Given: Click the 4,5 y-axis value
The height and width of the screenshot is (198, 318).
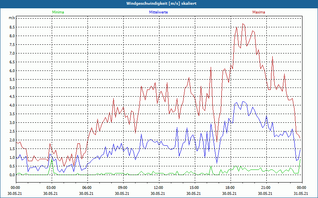Looking at the screenshot, I should click(12, 97).
